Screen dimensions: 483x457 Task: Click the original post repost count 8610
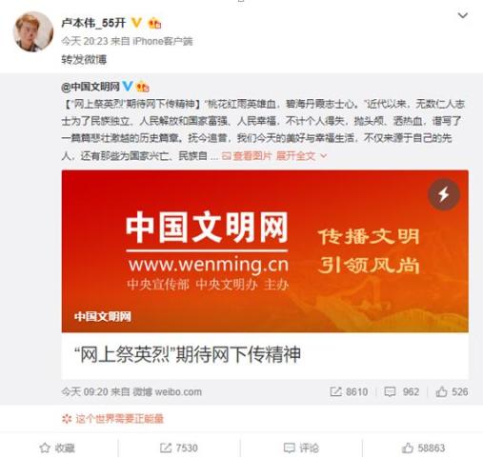point(349,392)
